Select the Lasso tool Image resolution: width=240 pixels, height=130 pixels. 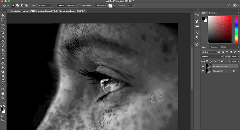click(x=3, y=24)
